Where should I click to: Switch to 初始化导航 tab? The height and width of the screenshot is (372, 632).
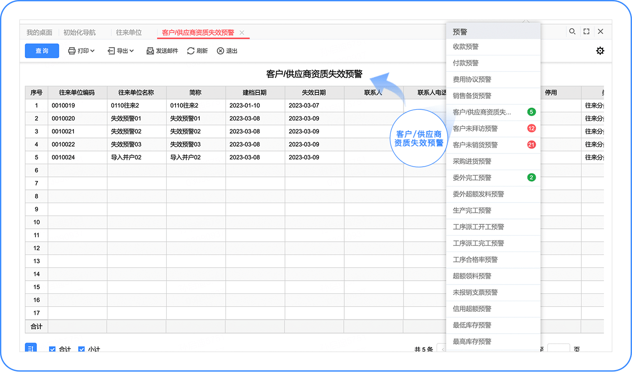click(80, 33)
